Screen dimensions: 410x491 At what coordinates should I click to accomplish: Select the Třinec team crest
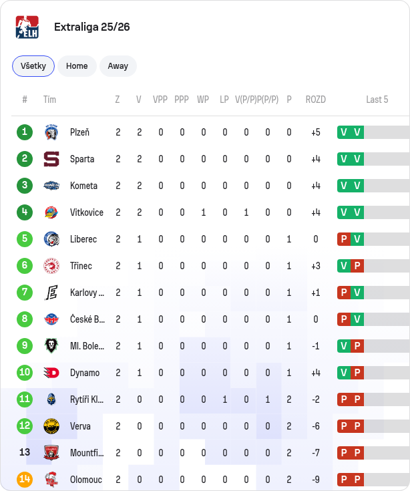[x=51, y=266]
